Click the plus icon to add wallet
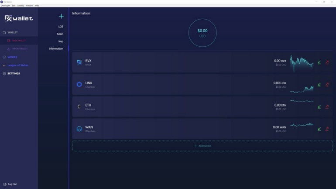Image resolution: width=336 pixels, height=189 pixels. [61, 16]
